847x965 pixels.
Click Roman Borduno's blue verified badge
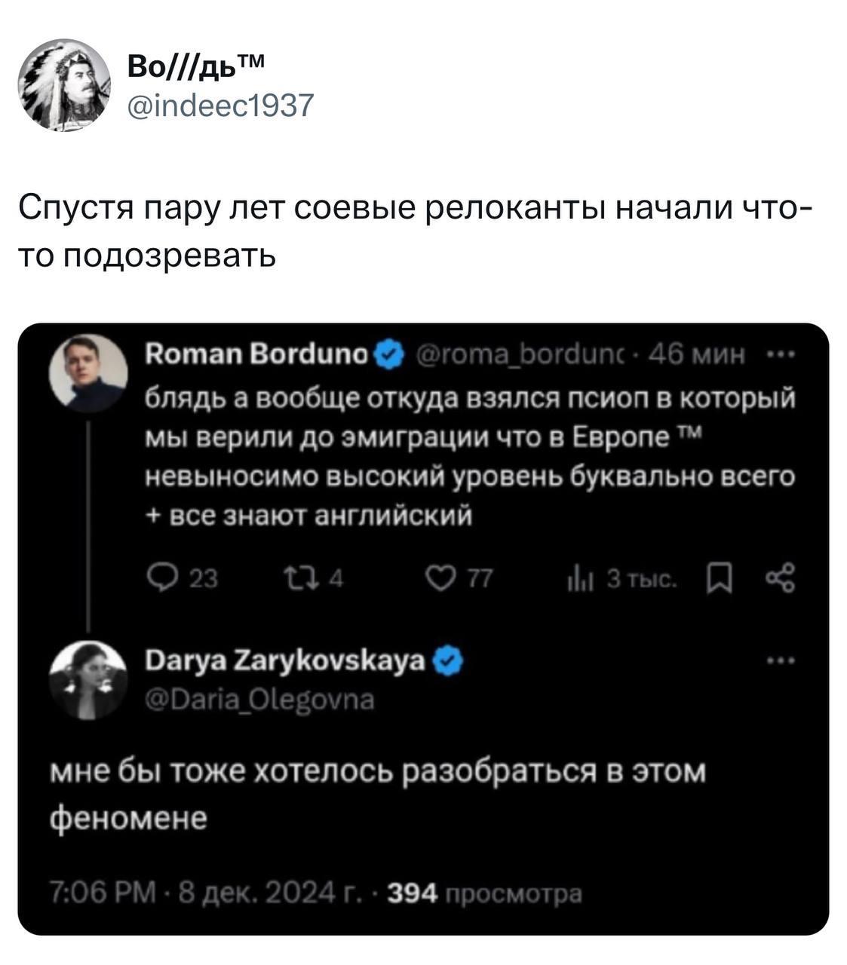tap(389, 353)
